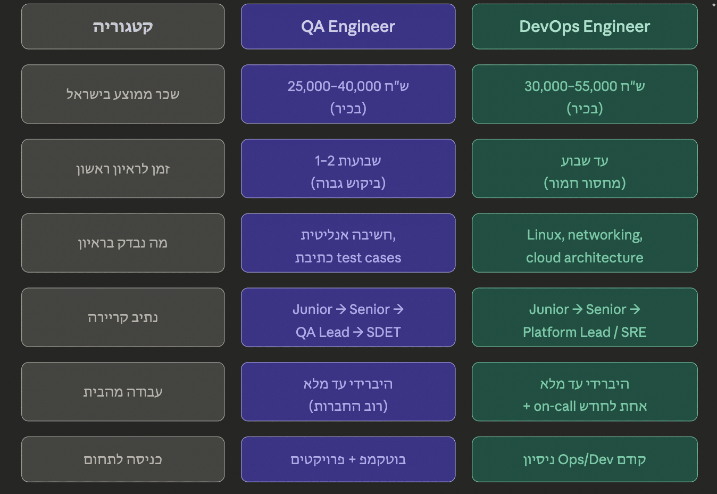Click the קודם ניסיון Ops/Dev cell
Image resolution: width=717 pixels, height=494 pixels.
585,459
